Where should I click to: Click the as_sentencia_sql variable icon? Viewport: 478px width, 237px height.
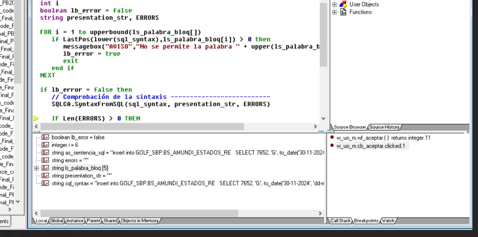coord(46,153)
